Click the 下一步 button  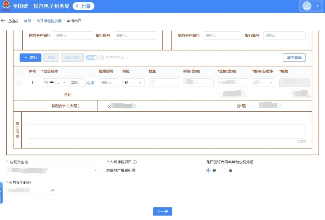tap(162, 211)
